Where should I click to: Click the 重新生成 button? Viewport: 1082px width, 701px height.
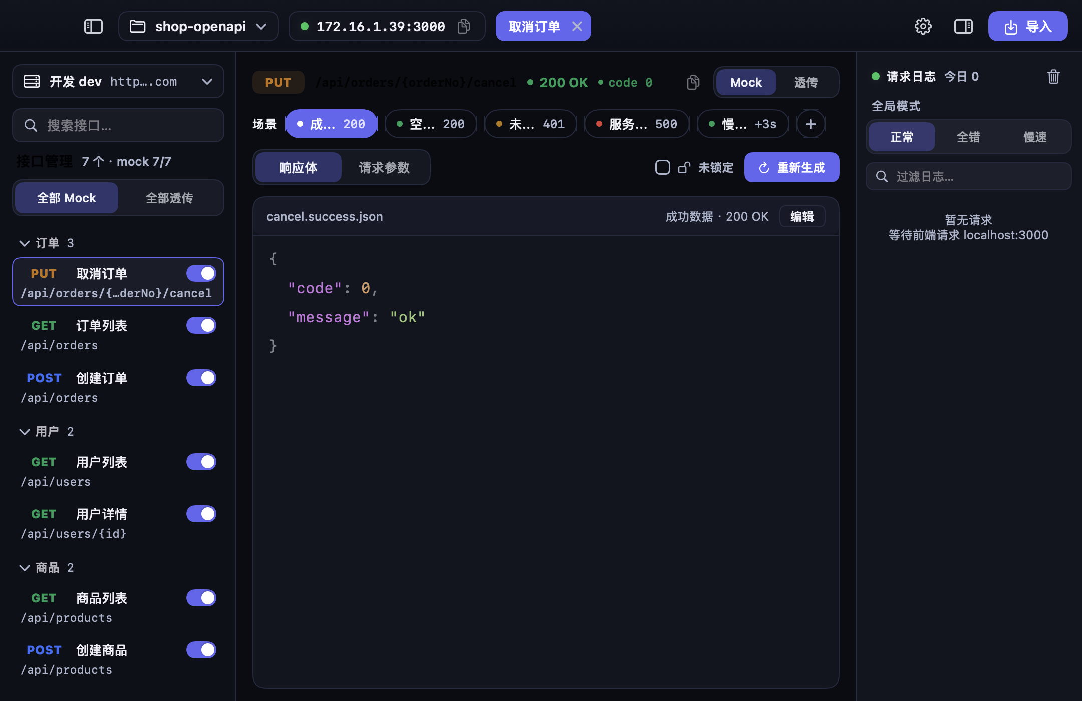pyautogui.click(x=791, y=167)
